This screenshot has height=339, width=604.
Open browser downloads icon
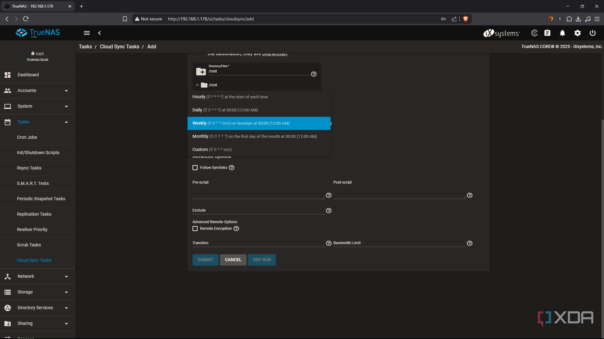pos(578,19)
